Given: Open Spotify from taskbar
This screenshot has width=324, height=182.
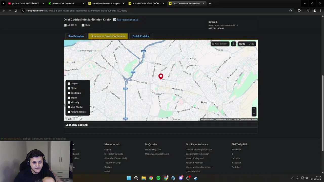Looking at the screenshot, I should click(x=158, y=178).
